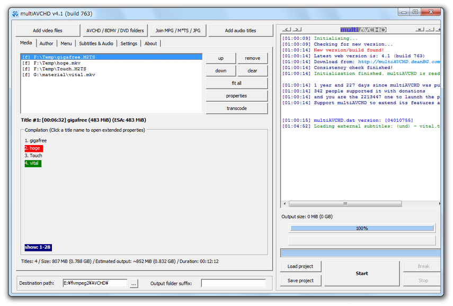This screenshot has height=306, width=453.
Task: Click the Output folder suffix field
Action: tap(234, 283)
